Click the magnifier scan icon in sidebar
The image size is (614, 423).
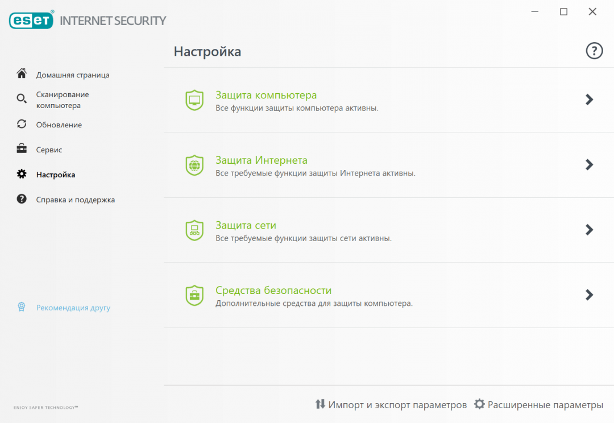pyautogui.click(x=22, y=99)
